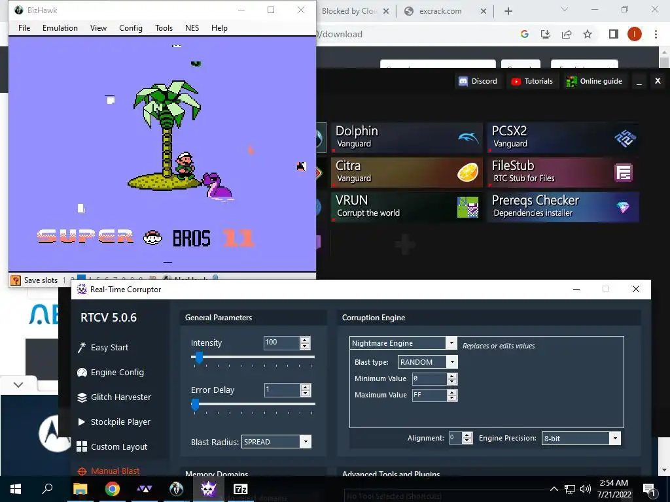Viewport: 670px width, 502px height.
Task: Bookmark this page with star icon
Action: click(x=588, y=34)
